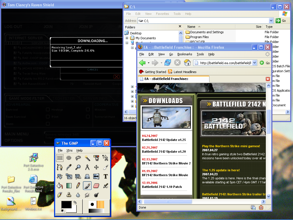Image resolution: width=293 pixels, height=220 pixels.
Task: Open Firefox Tools menu
Action: point(200,54)
